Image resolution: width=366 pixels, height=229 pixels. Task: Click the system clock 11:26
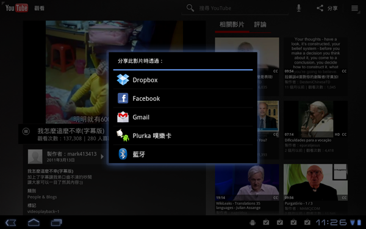tap(331, 222)
